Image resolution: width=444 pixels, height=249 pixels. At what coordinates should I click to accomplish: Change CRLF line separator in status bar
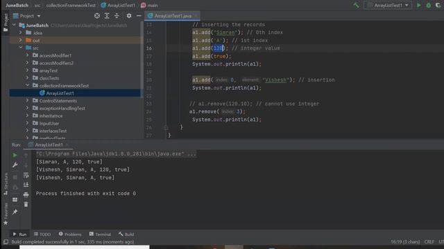click(429, 242)
